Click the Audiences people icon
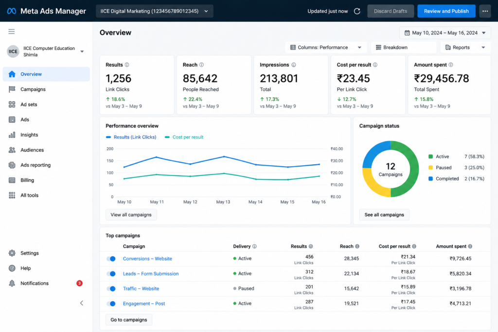This screenshot has height=332, width=498. 12,150
